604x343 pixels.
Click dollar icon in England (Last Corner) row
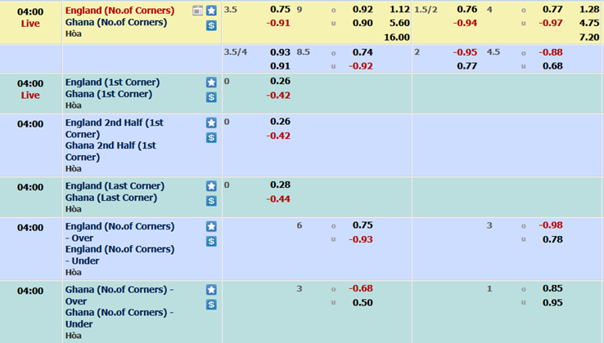[x=211, y=201]
